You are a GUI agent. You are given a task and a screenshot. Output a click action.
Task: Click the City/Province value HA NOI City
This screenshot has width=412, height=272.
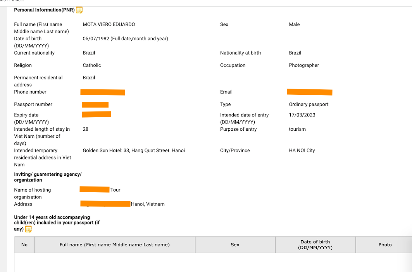(x=302, y=151)
